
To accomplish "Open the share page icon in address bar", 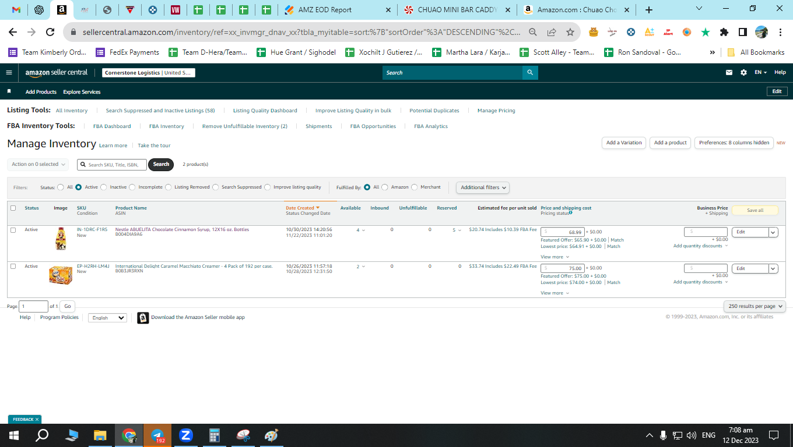I will click(x=552, y=33).
